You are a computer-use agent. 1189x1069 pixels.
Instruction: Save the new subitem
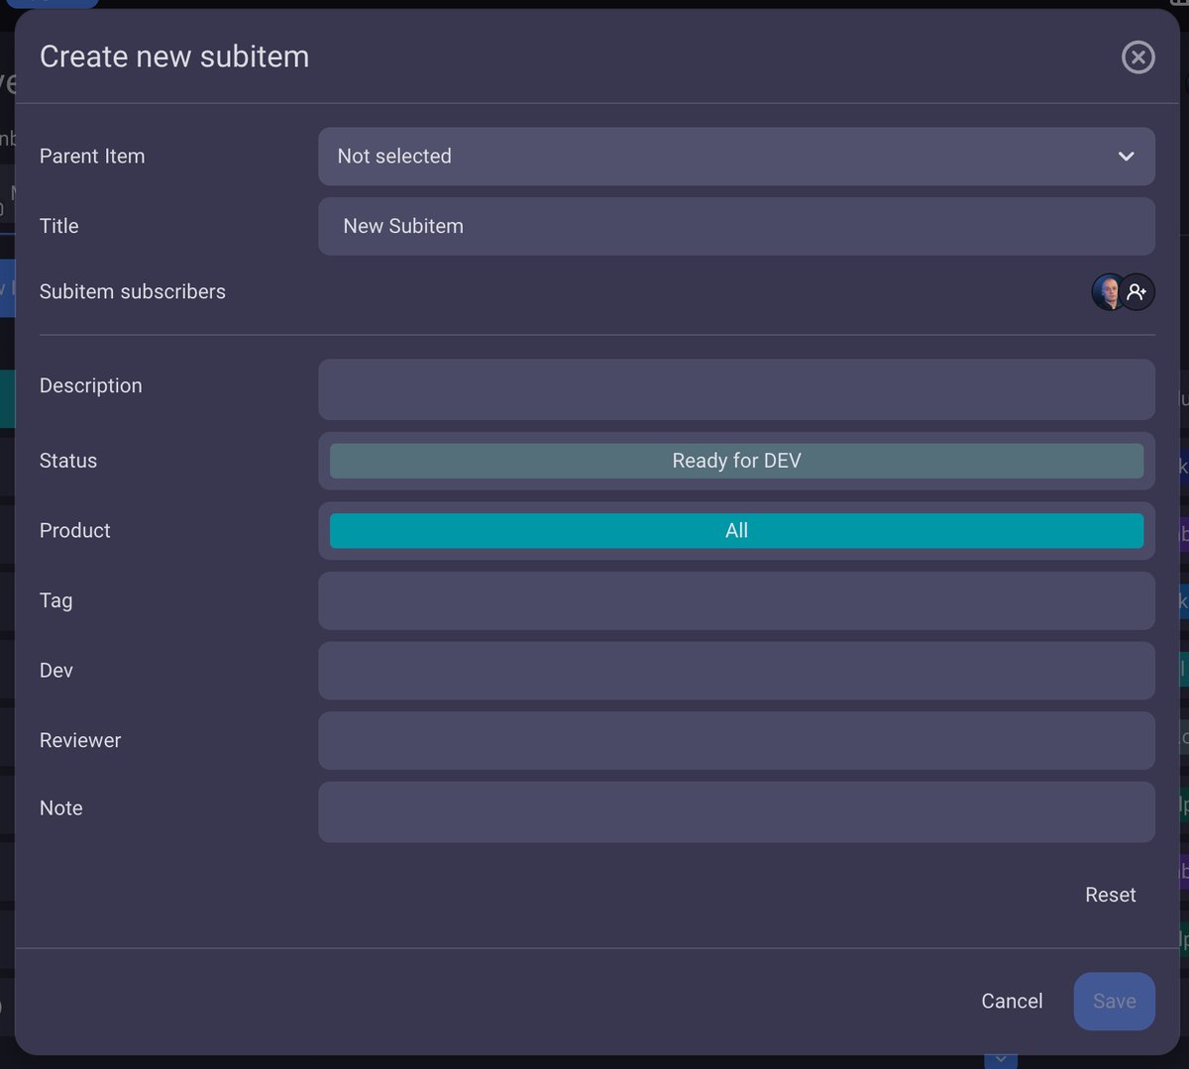[x=1114, y=1002]
